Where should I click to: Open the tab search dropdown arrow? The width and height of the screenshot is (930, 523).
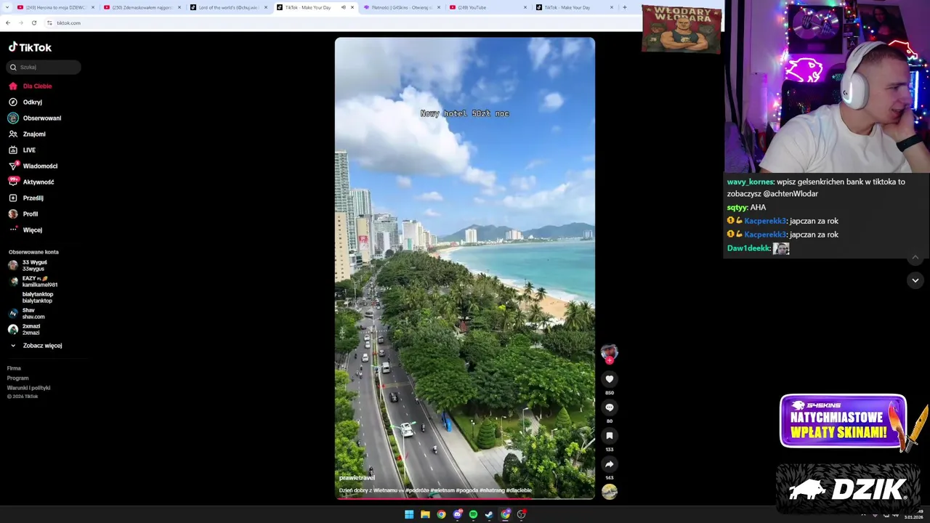coord(6,7)
